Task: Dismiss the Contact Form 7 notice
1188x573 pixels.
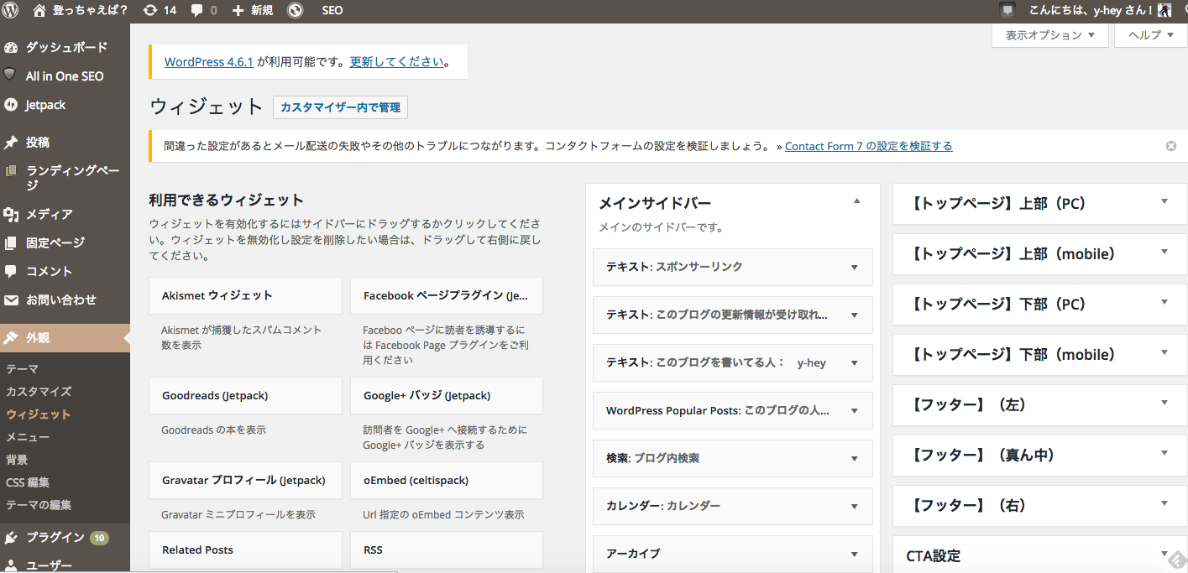Action: [1171, 146]
